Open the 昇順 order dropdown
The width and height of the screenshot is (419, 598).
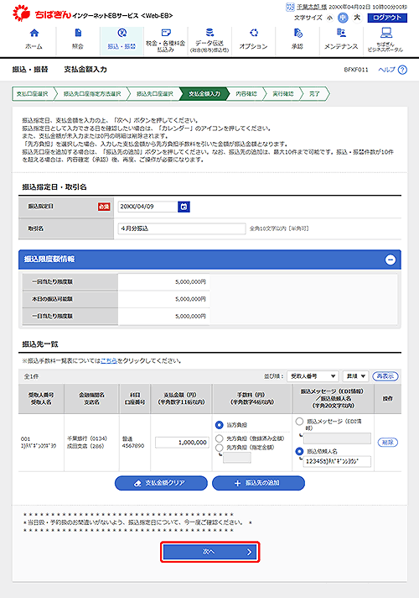click(355, 376)
